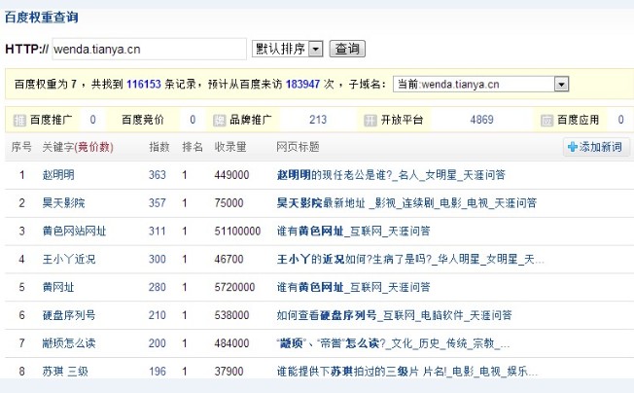
Task: Click 收录量 value 51100000
Action: 237,231
